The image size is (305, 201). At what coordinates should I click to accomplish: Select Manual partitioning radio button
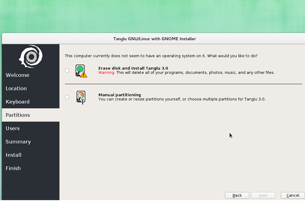(67, 97)
